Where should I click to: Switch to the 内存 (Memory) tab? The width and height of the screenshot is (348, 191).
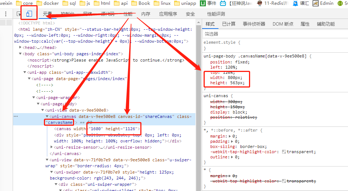(x=146, y=14)
